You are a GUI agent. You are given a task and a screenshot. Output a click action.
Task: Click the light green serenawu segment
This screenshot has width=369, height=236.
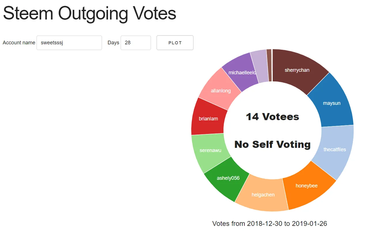tap(210, 150)
